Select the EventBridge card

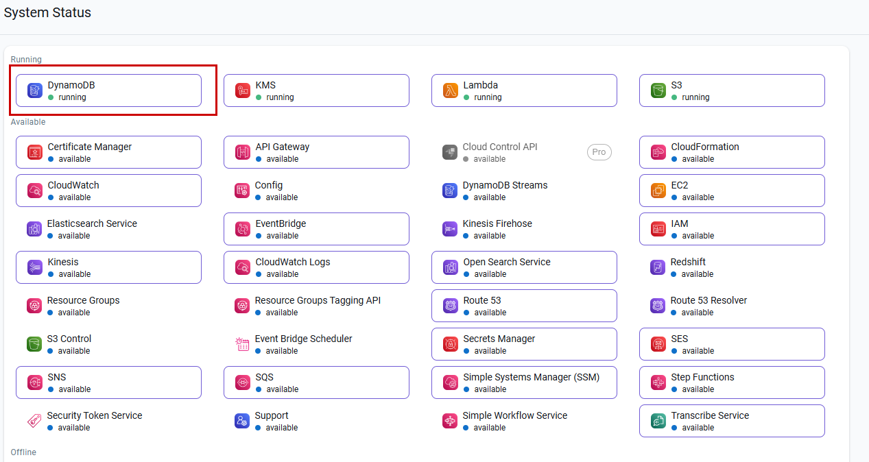coord(316,229)
